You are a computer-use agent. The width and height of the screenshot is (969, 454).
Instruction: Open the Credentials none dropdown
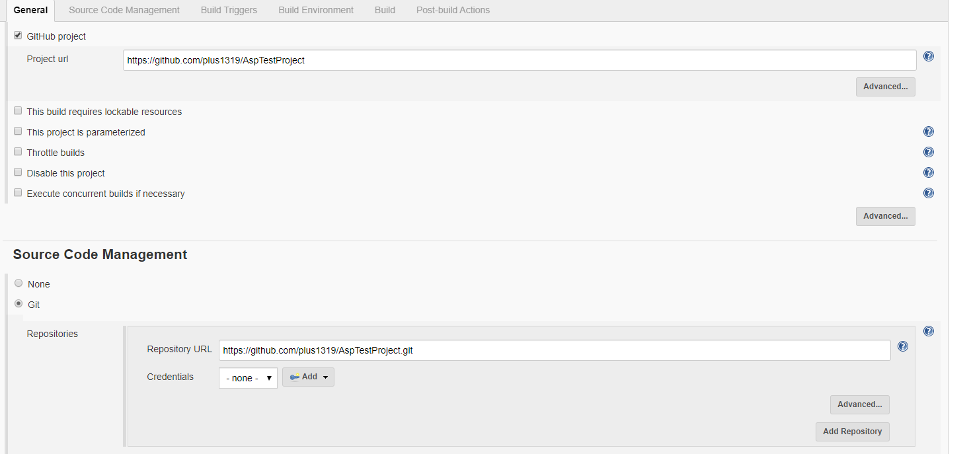coord(248,378)
